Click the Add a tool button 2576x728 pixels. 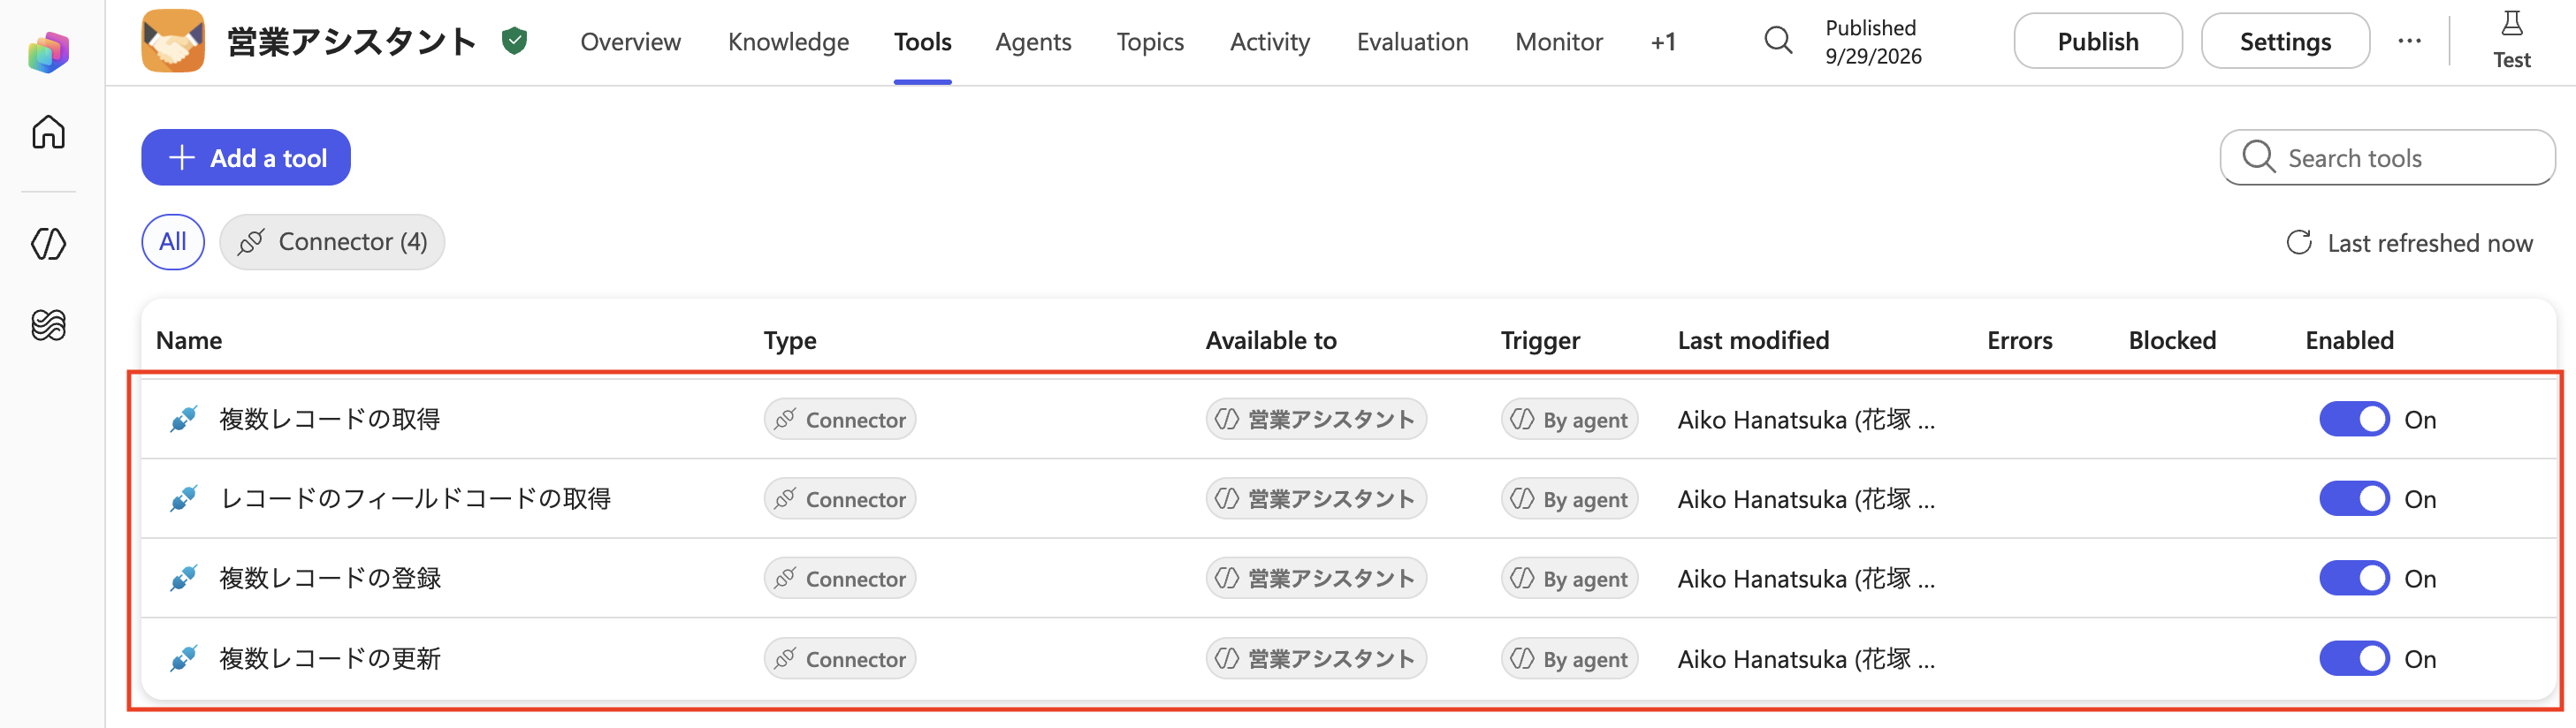pyautogui.click(x=246, y=157)
